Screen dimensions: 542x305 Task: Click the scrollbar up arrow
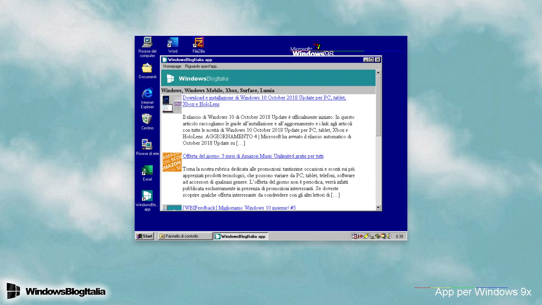point(378,73)
